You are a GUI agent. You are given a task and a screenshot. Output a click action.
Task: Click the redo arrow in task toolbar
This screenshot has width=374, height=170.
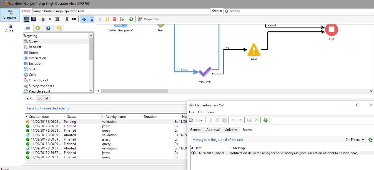click(x=240, y=120)
